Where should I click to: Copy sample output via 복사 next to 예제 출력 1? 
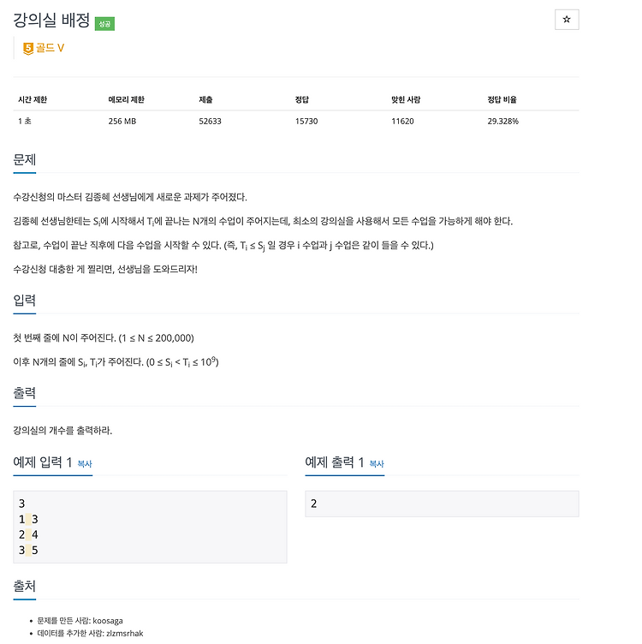click(377, 463)
